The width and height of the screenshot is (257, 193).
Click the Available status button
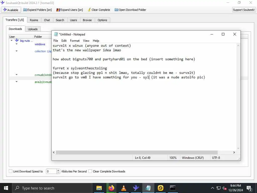click(11, 10)
